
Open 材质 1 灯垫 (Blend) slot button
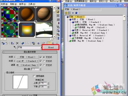pyautogui.click(x=28, y=57)
